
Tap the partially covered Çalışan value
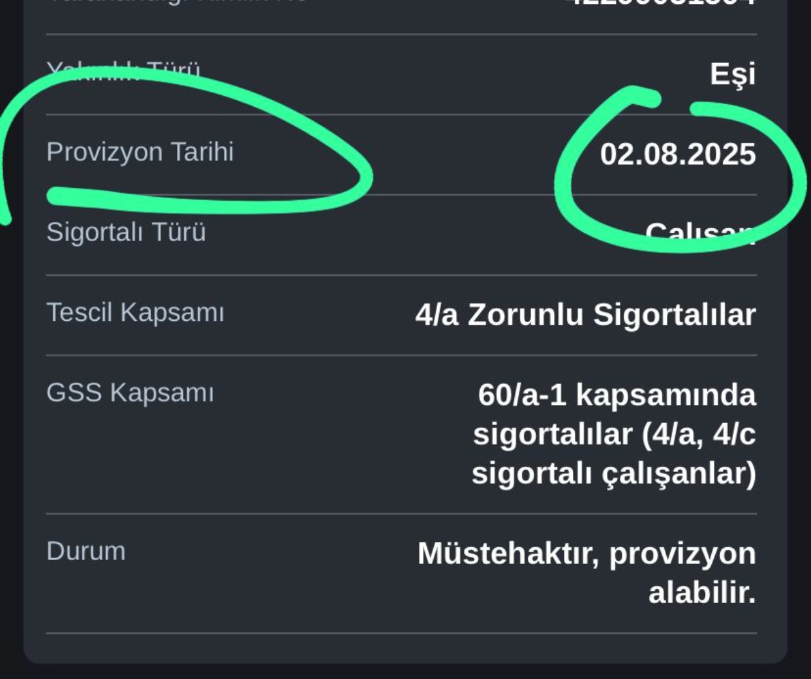click(700, 233)
